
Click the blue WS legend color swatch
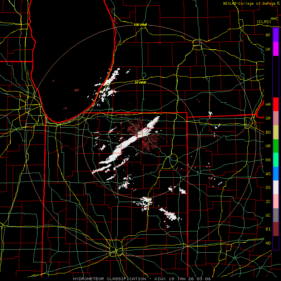276,174
